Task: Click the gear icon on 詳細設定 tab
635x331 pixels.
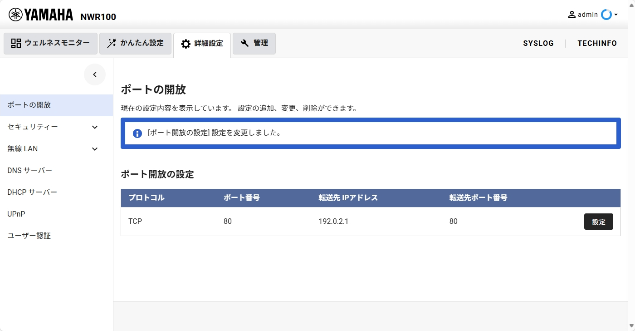Action: 186,44
